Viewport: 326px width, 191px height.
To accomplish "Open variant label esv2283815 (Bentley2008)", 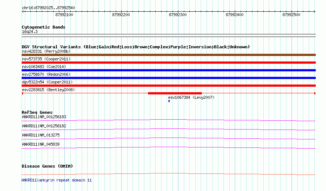I will pos(48,90).
